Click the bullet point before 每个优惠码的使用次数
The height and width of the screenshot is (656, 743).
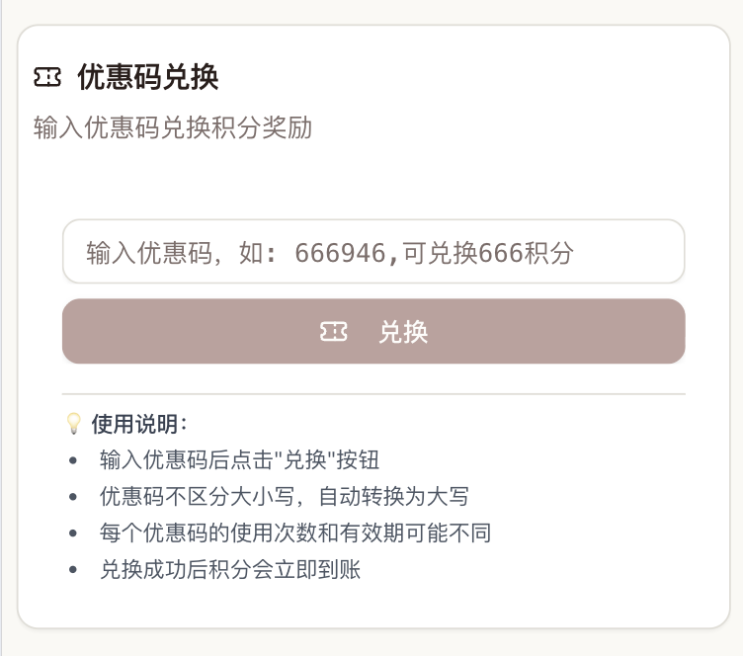72,533
